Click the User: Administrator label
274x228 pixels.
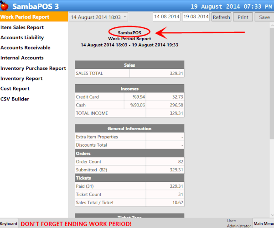(239, 223)
